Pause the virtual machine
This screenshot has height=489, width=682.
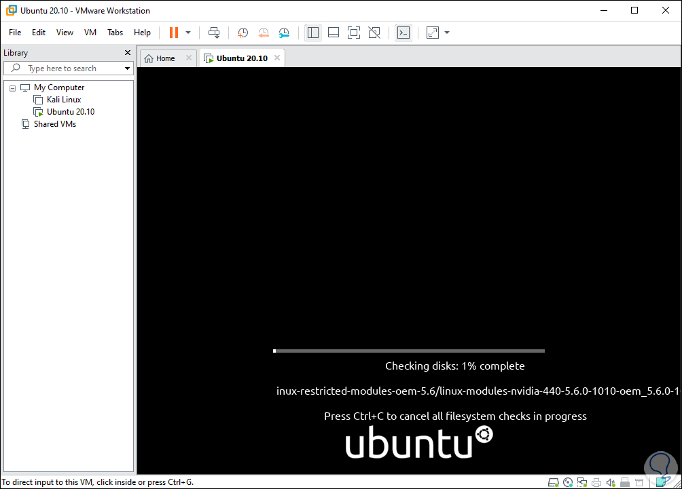pyautogui.click(x=173, y=33)
